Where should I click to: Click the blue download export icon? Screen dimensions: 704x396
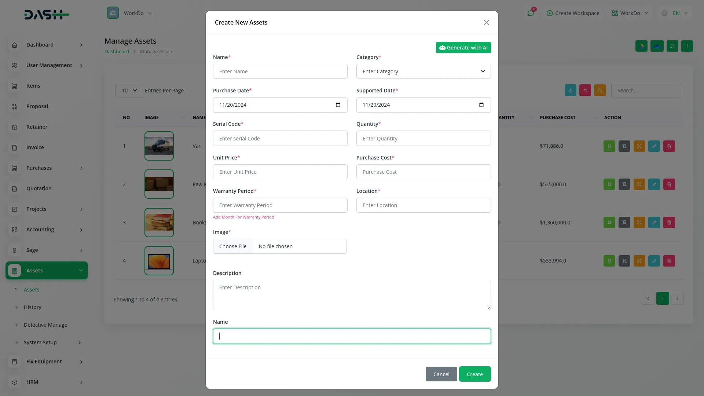[570, 91]
